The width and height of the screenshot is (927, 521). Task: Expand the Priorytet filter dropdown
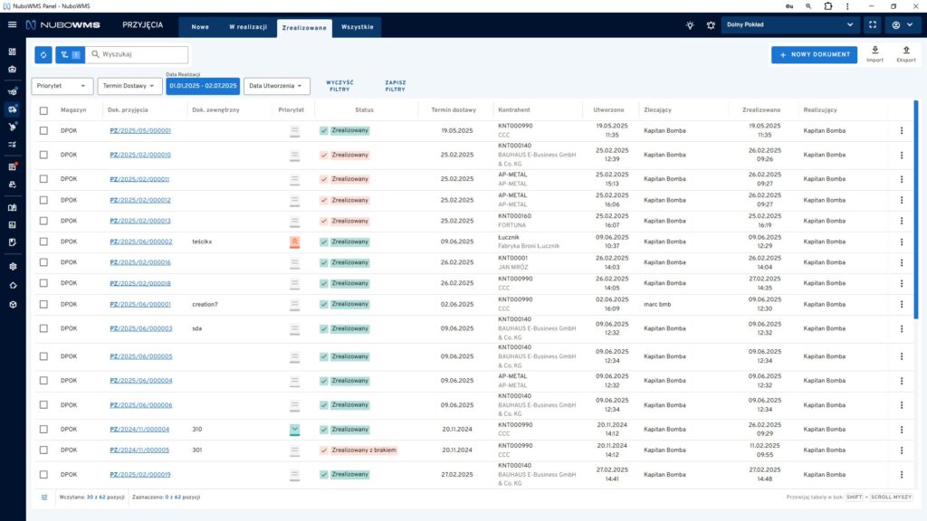(62, 86)
